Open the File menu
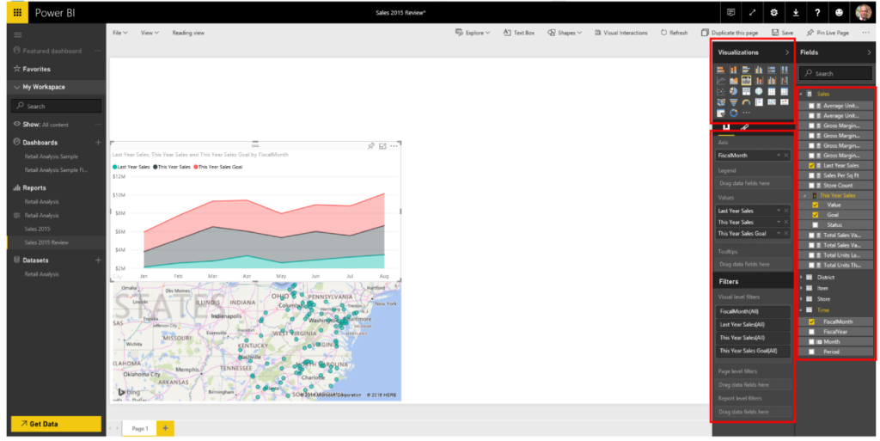 [120, 33]
